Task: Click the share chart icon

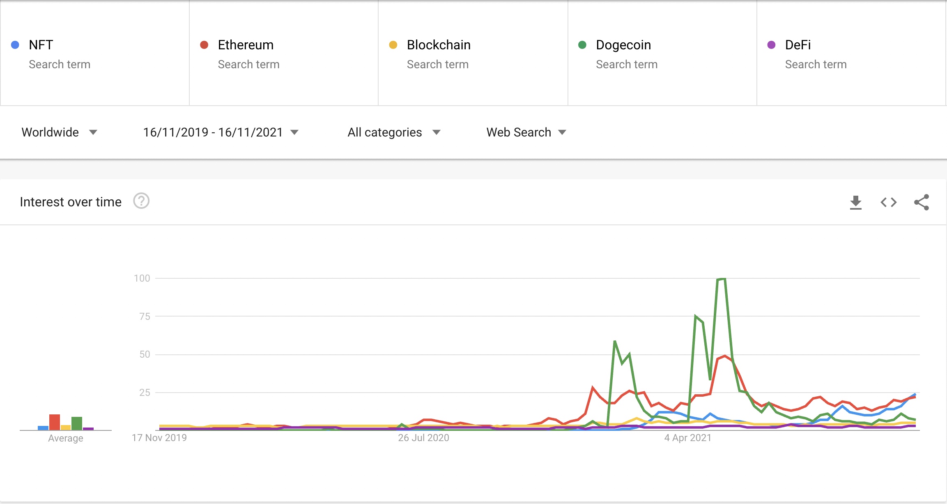Action: coord(921,202)
